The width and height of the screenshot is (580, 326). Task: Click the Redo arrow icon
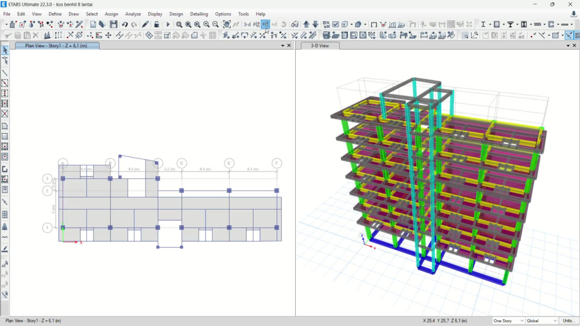(134, 24)
